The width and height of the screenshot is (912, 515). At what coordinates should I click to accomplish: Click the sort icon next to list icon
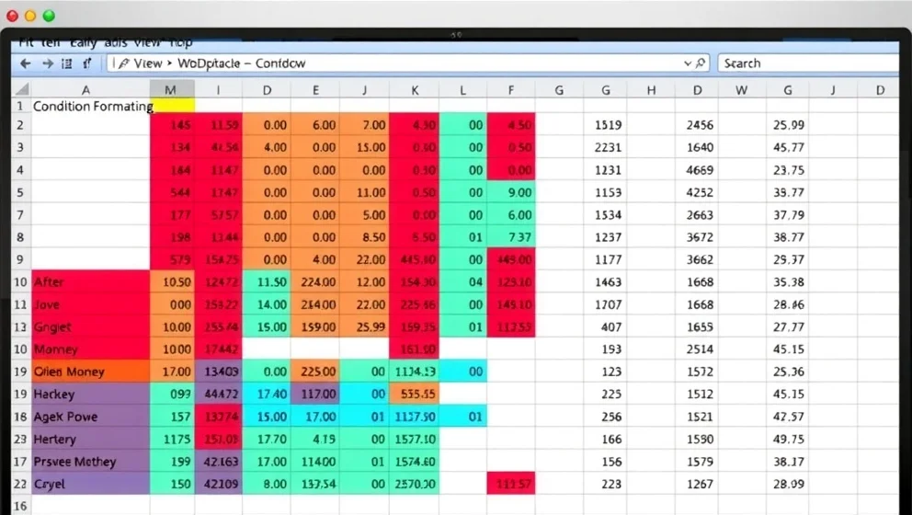(87, 63)
